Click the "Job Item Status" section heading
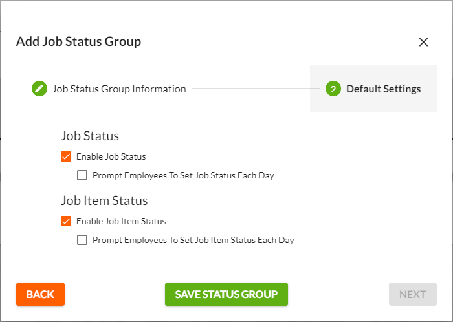Screen dimensions: 453x322 point(104,200)
